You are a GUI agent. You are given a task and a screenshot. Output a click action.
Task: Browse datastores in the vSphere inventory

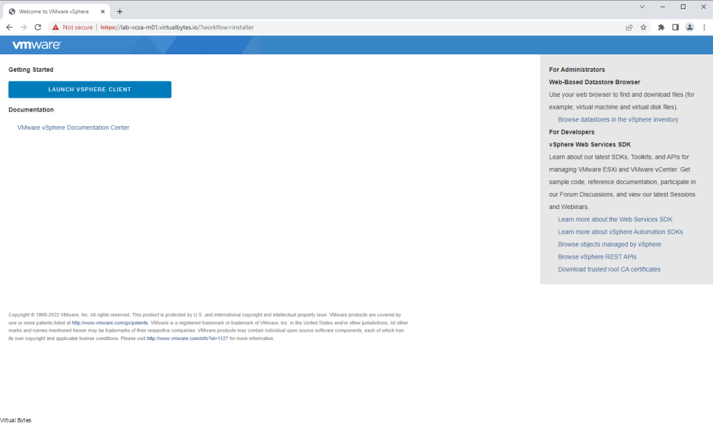618,120
